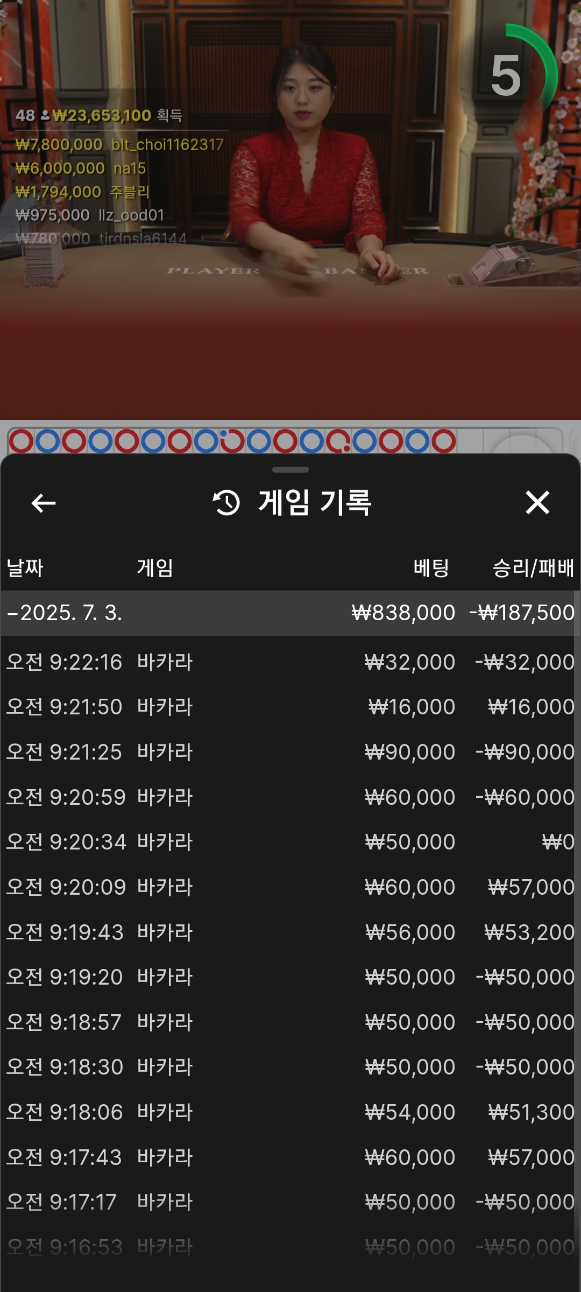The image size is (581, 1292).
Task: Tap the -₩187,500 daily loss total
Action: [522, 613]
